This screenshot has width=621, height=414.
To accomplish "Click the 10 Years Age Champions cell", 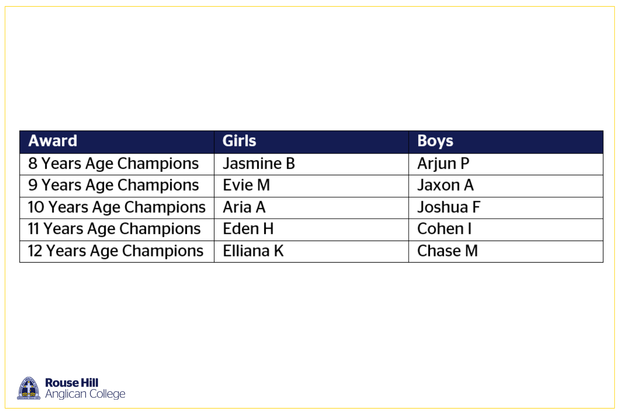I will coord(117,208).
